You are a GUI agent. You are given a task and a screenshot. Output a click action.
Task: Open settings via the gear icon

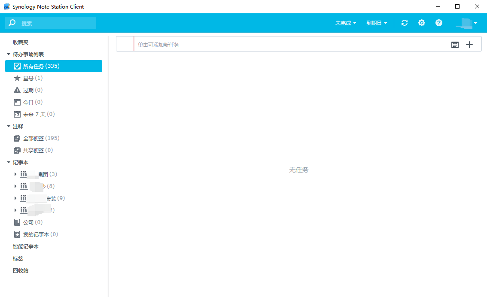[x=421, y=23]
